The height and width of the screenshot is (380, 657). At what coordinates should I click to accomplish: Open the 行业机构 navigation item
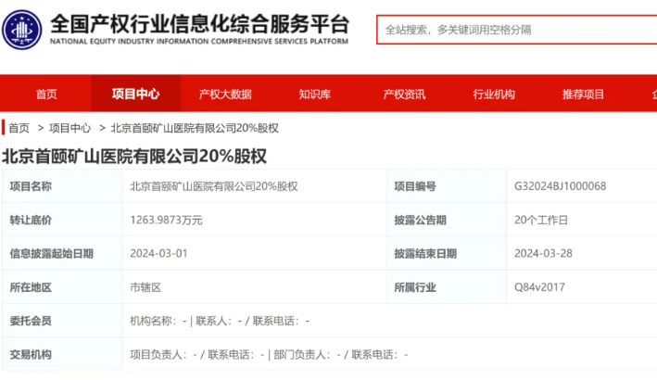click(494, 94)
